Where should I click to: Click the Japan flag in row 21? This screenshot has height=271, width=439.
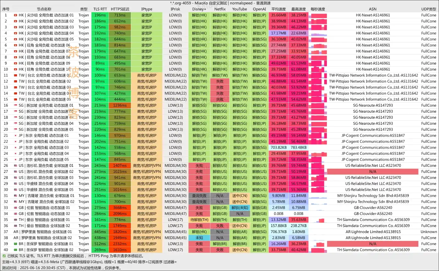[x=16, y=135]
